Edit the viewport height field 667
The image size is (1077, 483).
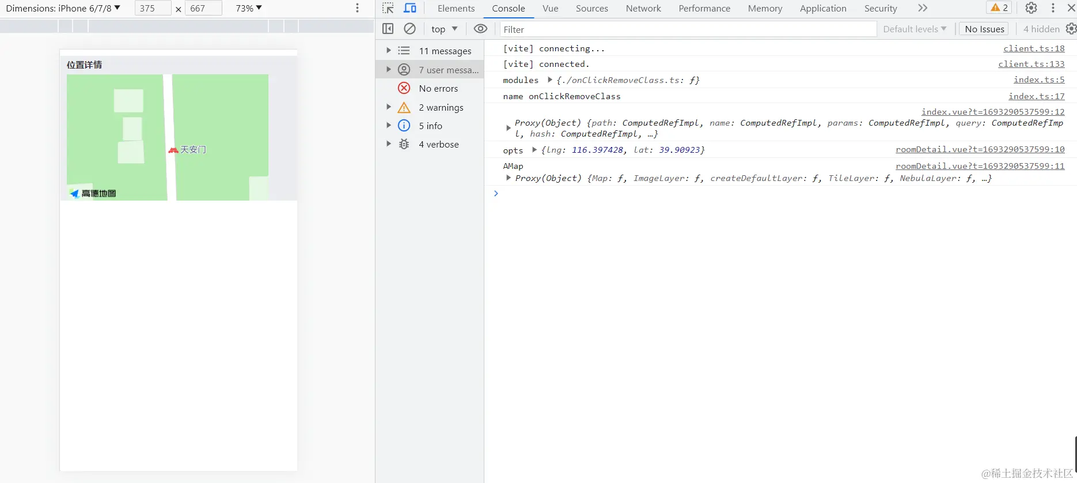tap(203, 8)
